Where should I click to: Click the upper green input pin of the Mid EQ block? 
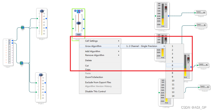tap(73, 19)
